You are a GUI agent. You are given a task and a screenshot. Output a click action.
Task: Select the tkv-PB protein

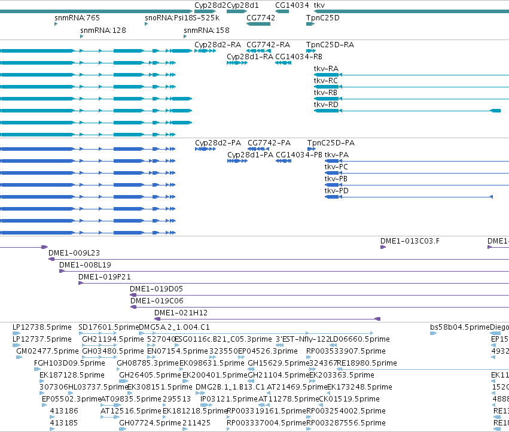coord(417,185)
